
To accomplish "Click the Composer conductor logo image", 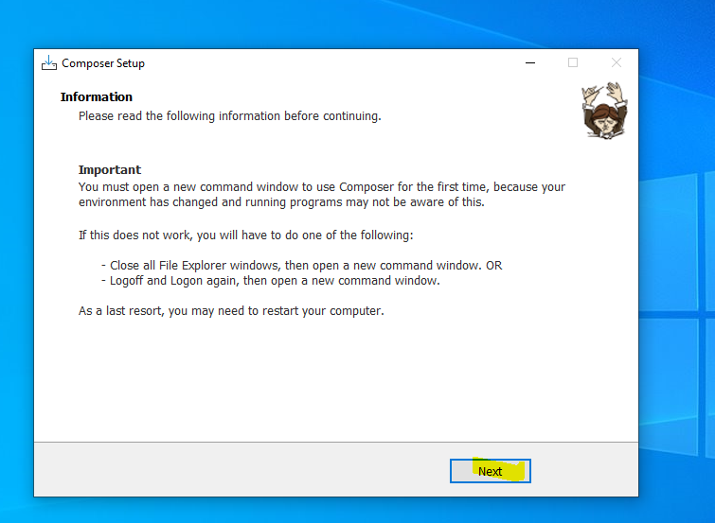I will coord(603,111).
